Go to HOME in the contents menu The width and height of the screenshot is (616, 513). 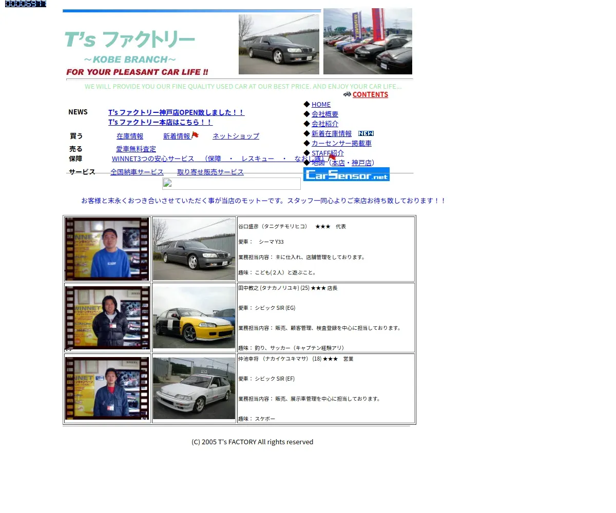coord(321,104)
